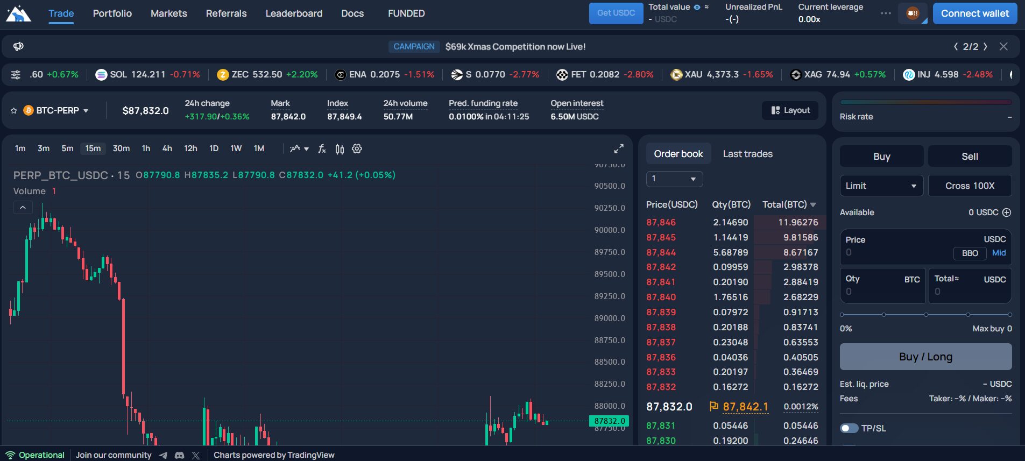Open the ticker filter settings icon
This screenshot has height=461, width=1025.
tap(16, 75)
